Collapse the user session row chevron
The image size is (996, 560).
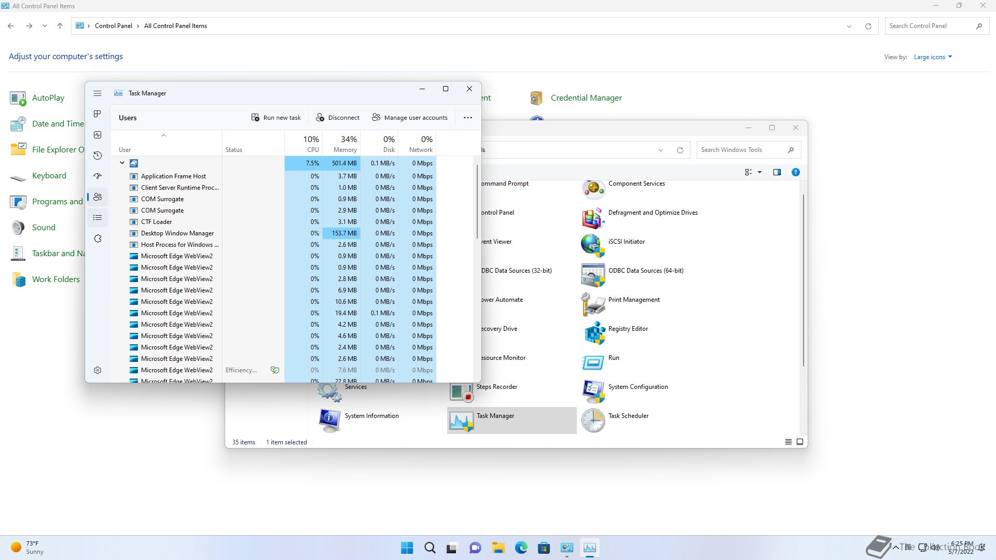(122, 163)
